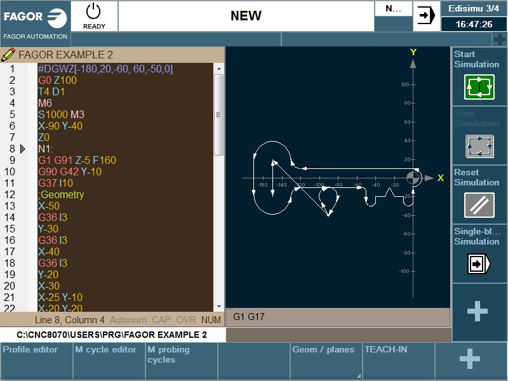Open the M cycle editor
Screen dimensions: 508x381
(108, 360)
